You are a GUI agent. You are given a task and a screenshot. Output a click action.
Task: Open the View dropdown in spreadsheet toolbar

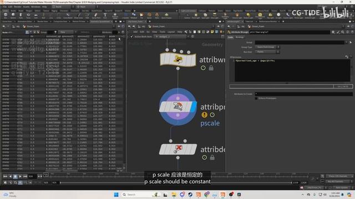68,32
